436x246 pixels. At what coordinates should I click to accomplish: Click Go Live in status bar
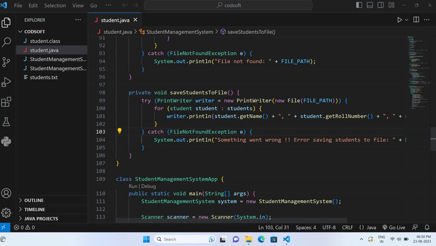(394, 228)
